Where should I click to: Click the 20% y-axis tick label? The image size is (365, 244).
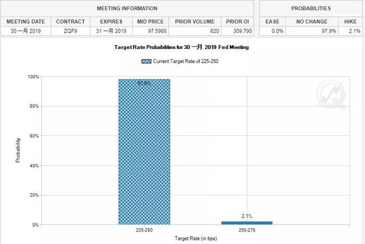34,195
